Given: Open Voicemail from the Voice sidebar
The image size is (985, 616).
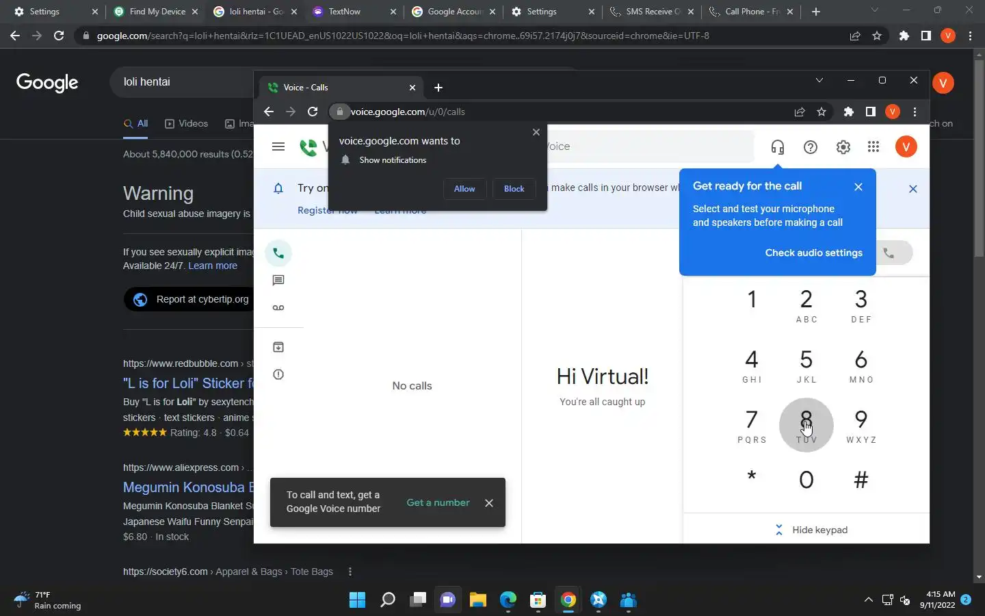Looking at the screenshot, I should pyautogui.click(x=278, y=308).
